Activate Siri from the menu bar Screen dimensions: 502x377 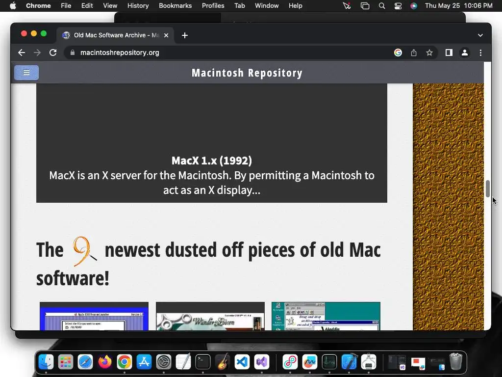tap(414, 6)
